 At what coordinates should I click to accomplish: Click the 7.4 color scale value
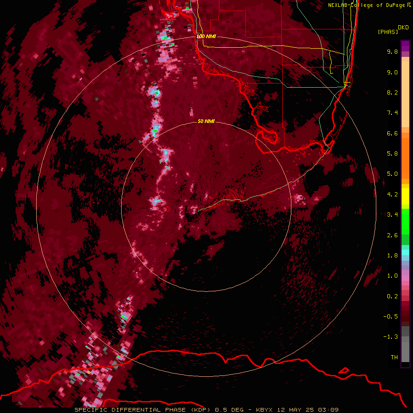click(392, 113)
